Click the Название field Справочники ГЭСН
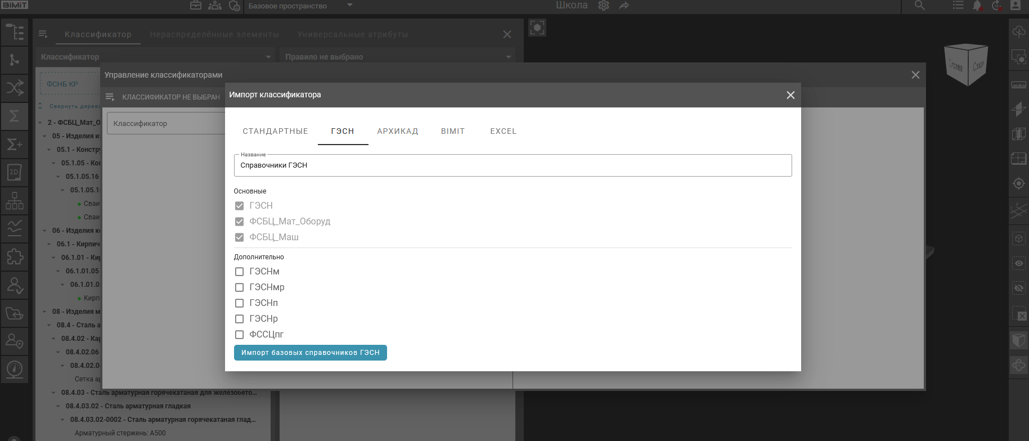Viewport: 1029px width, 441px height. 513,165
